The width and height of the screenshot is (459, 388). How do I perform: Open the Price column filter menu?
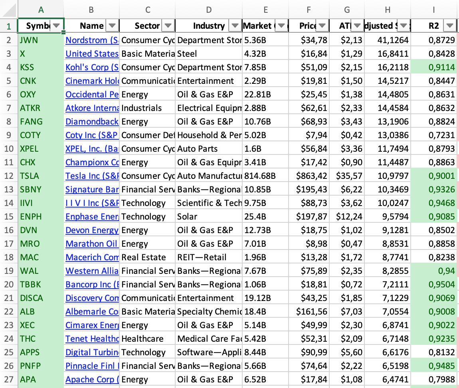322,26
